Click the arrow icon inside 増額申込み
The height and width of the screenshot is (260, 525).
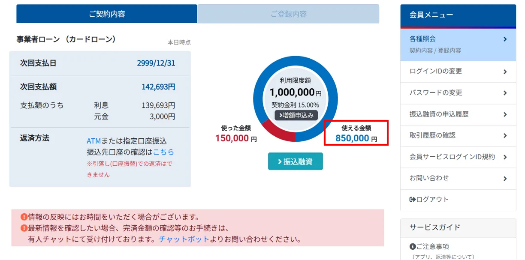[x=281, y=115]
